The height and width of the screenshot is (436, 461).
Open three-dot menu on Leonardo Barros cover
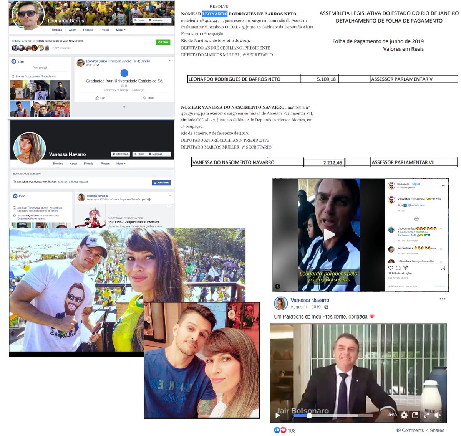coord(168,20)
